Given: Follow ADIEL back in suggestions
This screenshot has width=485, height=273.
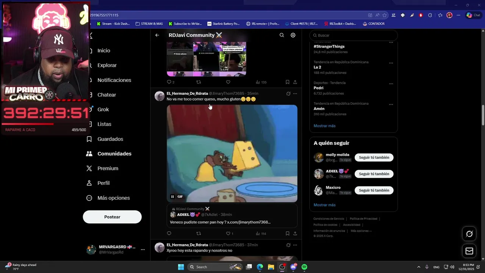Looking at the screenshot, I should click(x=374, y=174).
